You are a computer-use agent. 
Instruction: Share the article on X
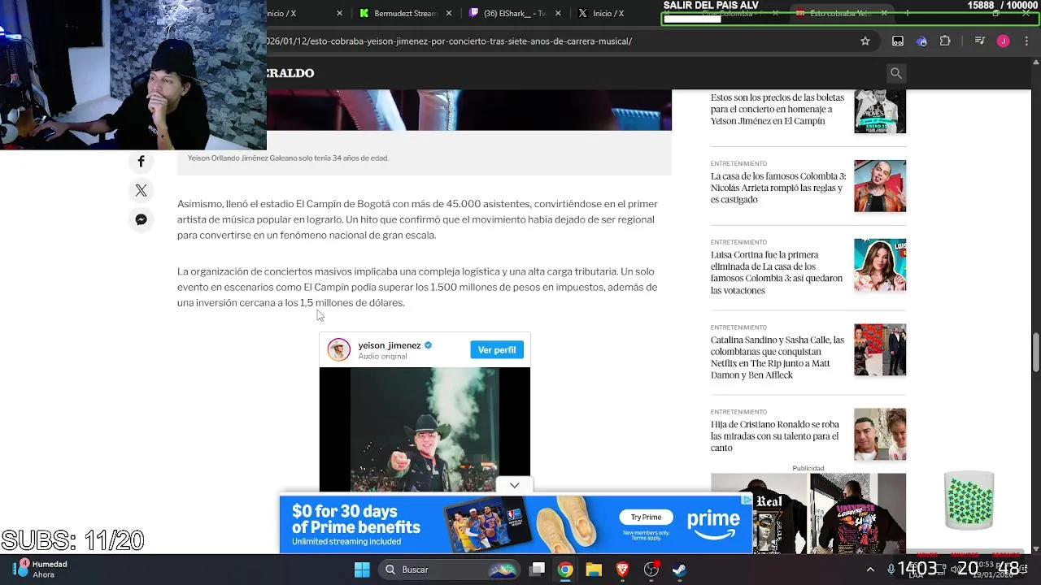141,191
